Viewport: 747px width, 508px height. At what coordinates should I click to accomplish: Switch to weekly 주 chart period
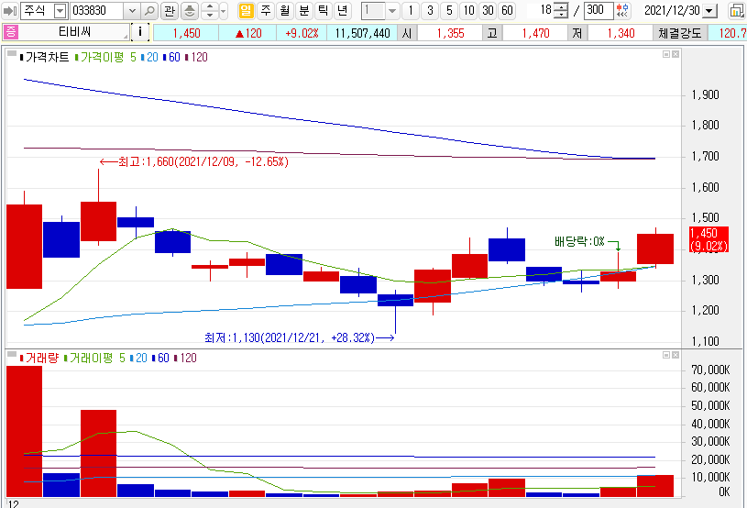pos(266,11)
